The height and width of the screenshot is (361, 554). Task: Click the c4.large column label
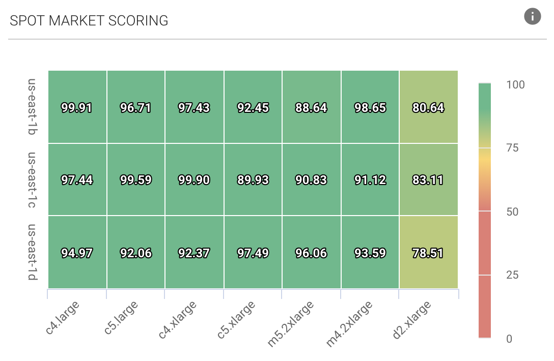coord(62,318)
